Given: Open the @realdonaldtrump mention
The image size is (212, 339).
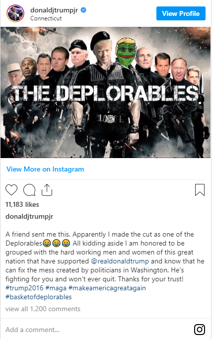Looking at the screenshot, I should click(120, 261).
